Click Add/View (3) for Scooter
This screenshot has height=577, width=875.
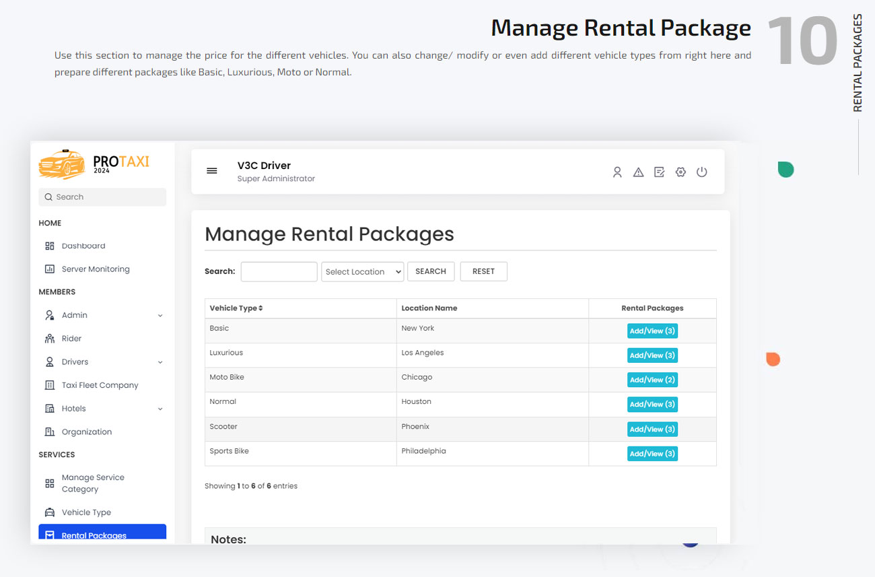pos(652,429)
